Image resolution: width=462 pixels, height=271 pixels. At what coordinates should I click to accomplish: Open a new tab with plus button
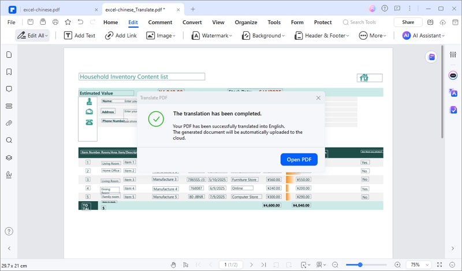click(x=193, y=9)
